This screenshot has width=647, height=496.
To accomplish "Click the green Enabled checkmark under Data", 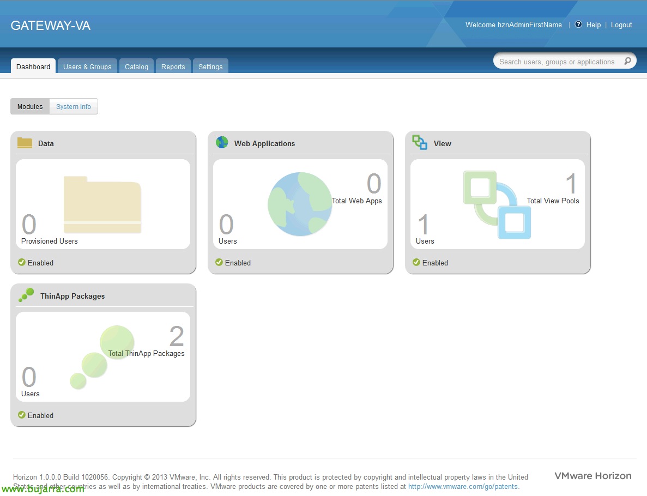I will (x=22, y=262).
